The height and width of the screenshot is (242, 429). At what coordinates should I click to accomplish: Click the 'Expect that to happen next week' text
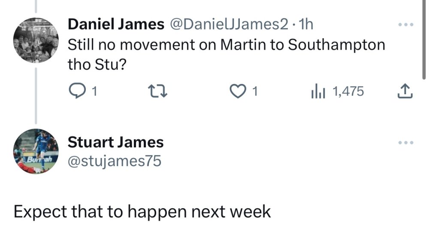pyautogui.click(x=142, y=212)
